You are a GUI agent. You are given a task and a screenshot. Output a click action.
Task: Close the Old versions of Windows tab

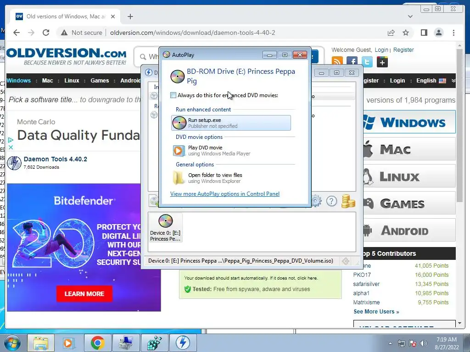click(113, 16)
